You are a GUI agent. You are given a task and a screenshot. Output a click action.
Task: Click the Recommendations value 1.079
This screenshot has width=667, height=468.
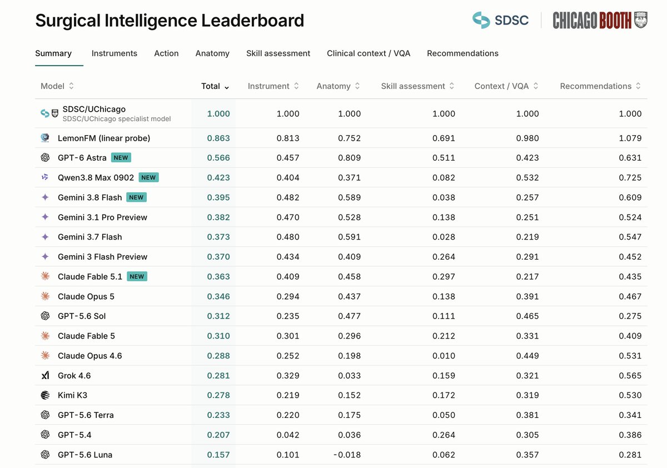(630, 138)
